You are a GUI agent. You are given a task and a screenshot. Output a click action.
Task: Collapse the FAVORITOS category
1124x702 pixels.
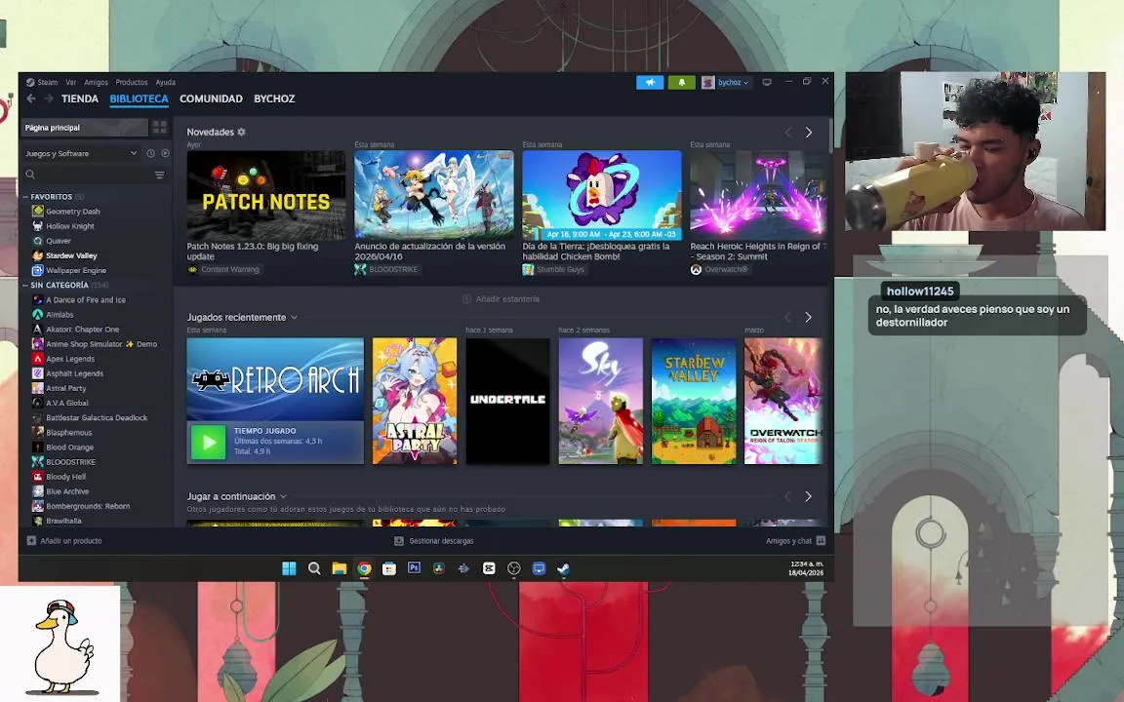(x=25, y=196)
